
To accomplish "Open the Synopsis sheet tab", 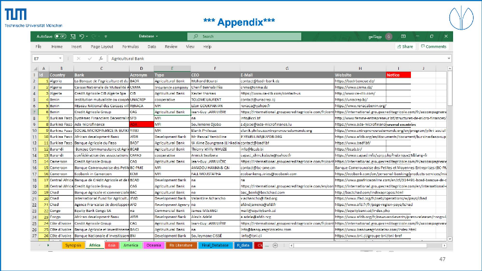I will click(x=73, y=245).
